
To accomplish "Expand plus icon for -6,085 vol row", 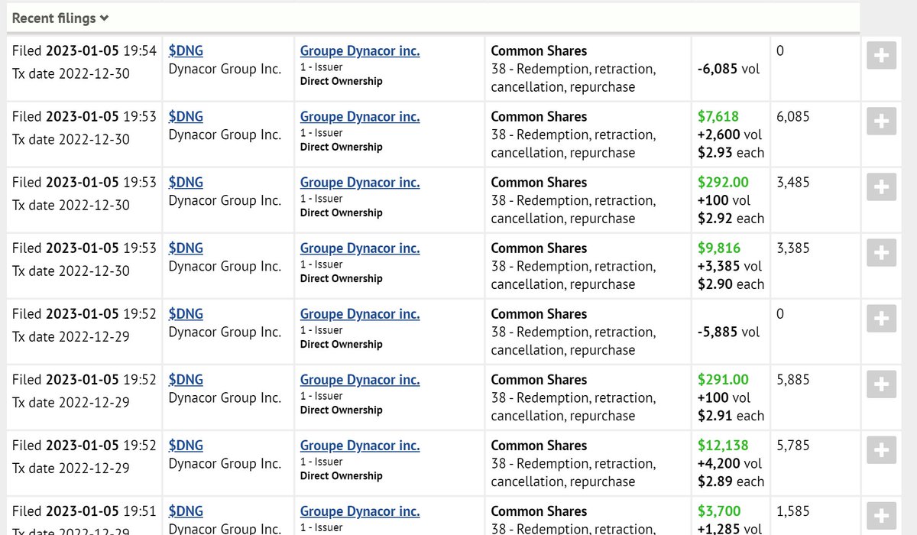I will 881,56.
